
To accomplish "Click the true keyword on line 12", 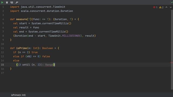I will pos(35,52).
